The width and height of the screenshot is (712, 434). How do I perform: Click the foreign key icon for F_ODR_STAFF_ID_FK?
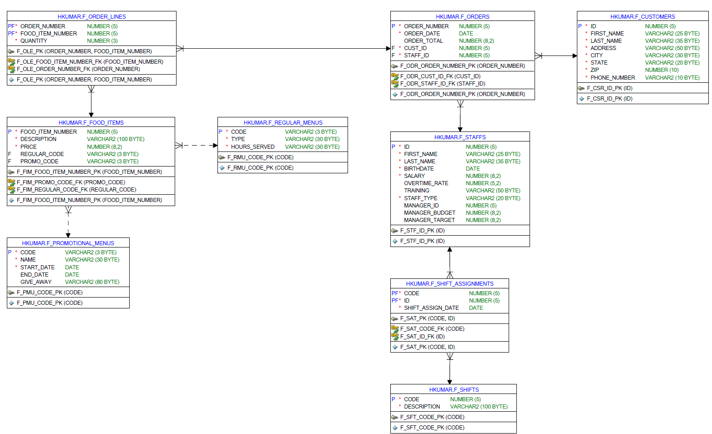395,84
